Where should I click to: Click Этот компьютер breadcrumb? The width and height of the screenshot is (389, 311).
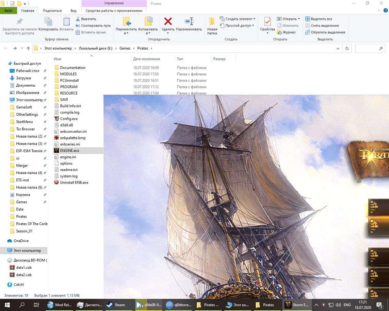pyautogui.click(x=58, y=48)
